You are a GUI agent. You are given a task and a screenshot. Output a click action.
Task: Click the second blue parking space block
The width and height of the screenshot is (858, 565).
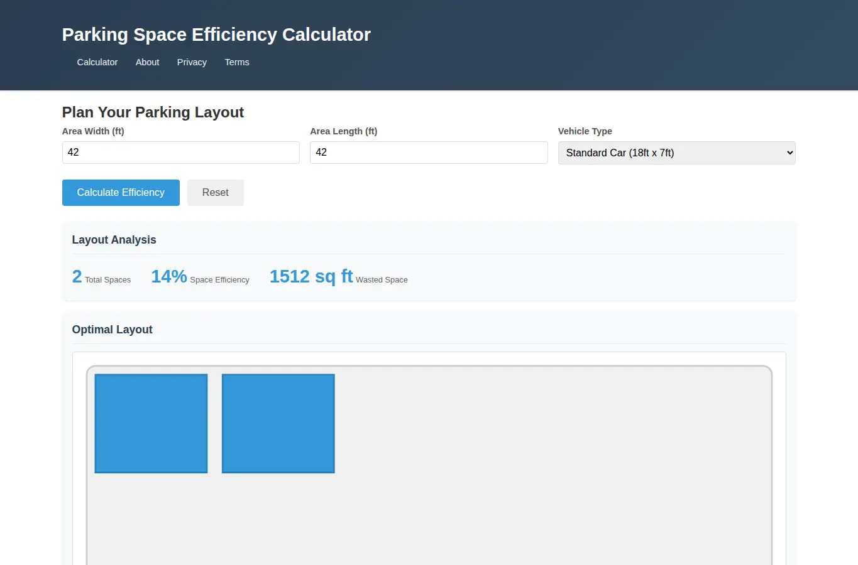(x=278, y=424)
